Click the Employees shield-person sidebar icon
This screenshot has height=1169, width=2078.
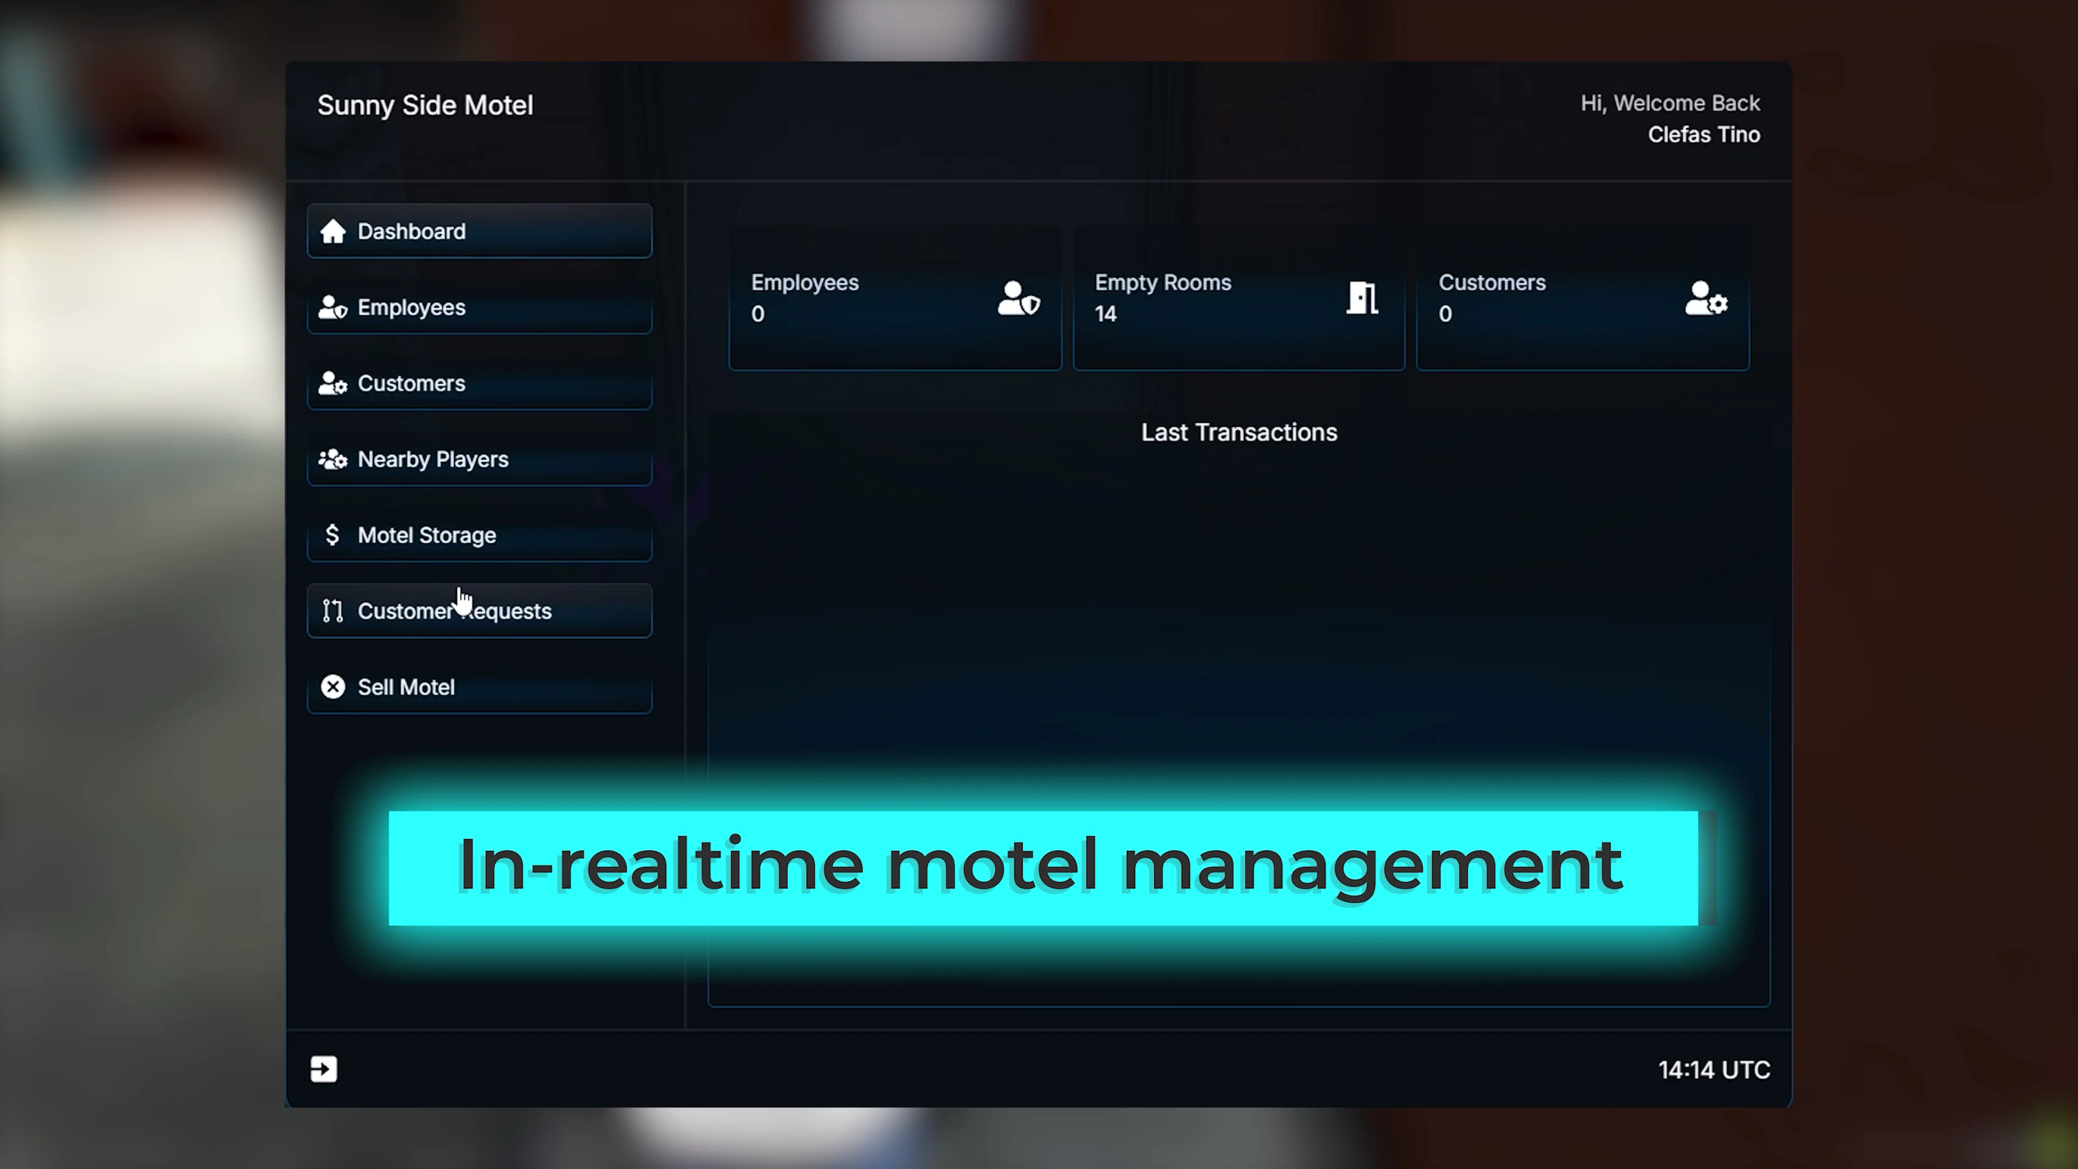(x=332, y=307)
